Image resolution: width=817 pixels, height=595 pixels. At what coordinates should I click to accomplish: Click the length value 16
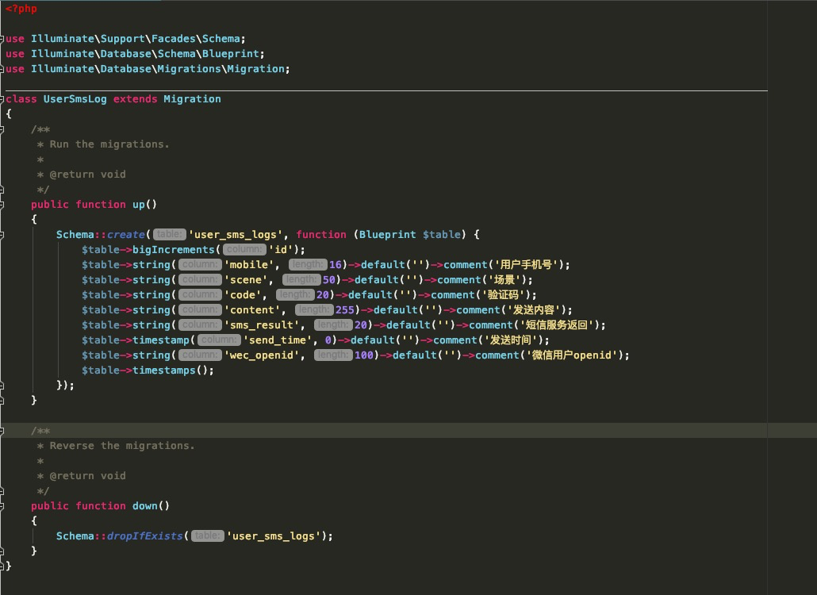(x=335, y=265)
